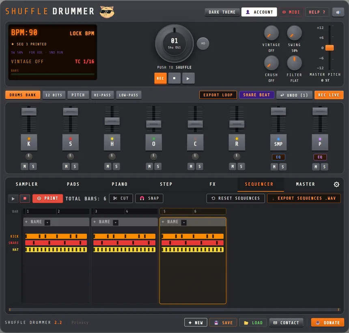Select the 12 BITS mode
The height and width of the screenshot is (333, 349).
tap(54, 95)
